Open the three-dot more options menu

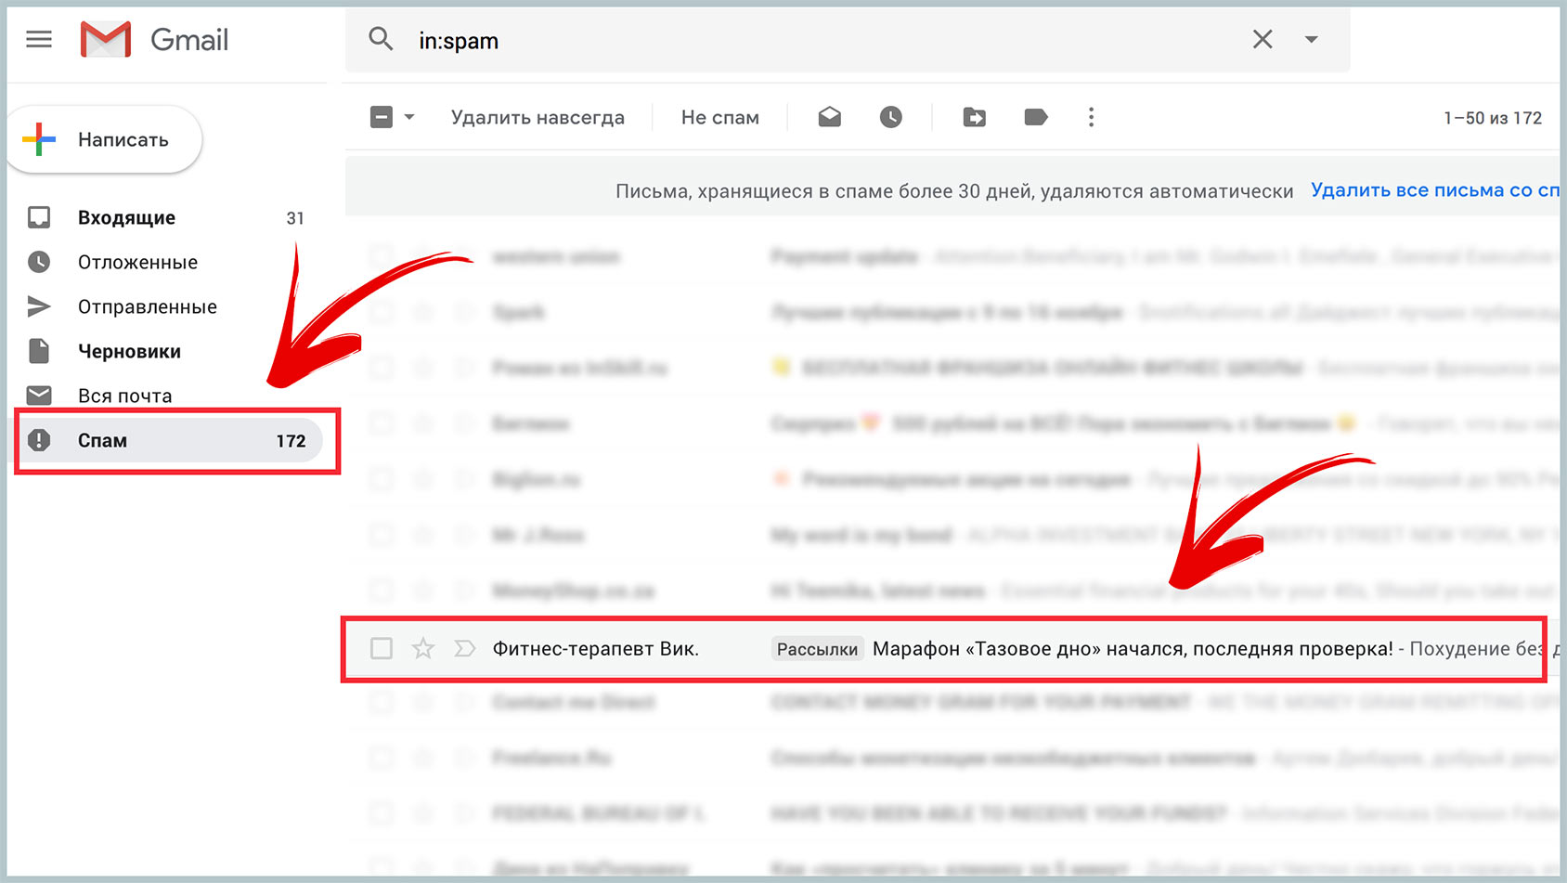[1091, 117]
